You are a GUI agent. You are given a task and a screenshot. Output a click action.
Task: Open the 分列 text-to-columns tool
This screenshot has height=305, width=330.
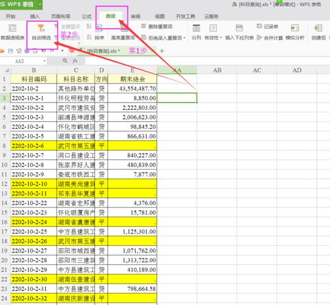coord(196,32)
